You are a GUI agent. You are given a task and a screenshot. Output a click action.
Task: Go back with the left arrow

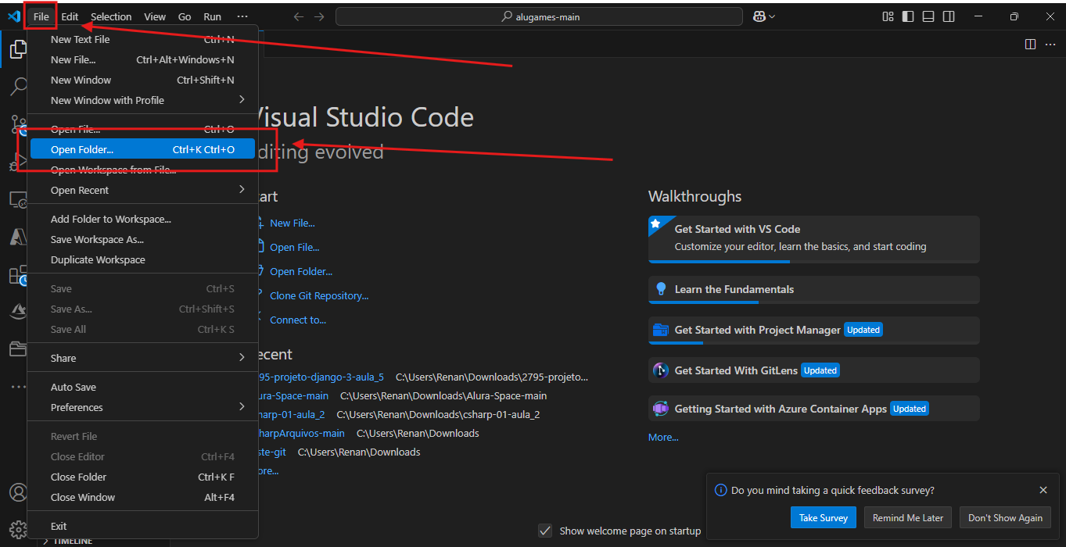pyautogui.click(x=299, y=16)
